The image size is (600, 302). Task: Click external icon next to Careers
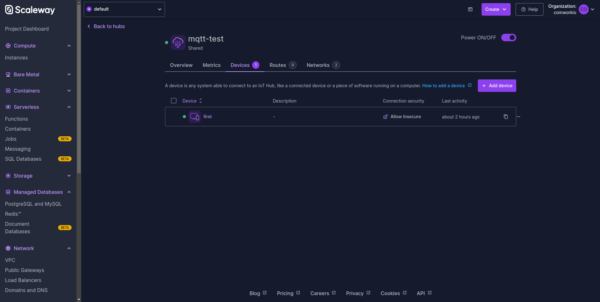click(334, 293)
